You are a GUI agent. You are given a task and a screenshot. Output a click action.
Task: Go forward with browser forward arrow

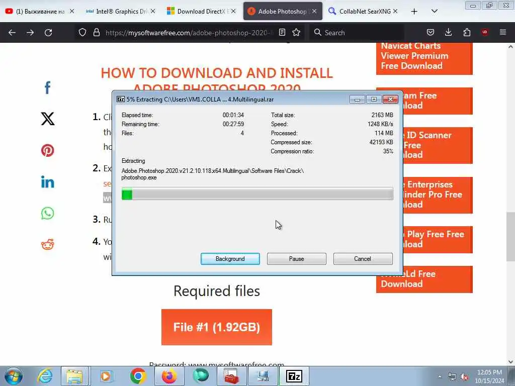coord(30,33)
